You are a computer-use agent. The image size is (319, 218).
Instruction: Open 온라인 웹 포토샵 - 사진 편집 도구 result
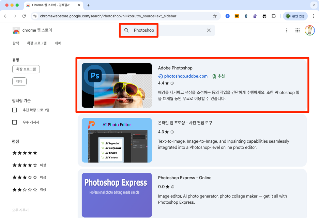click(185, 123)
